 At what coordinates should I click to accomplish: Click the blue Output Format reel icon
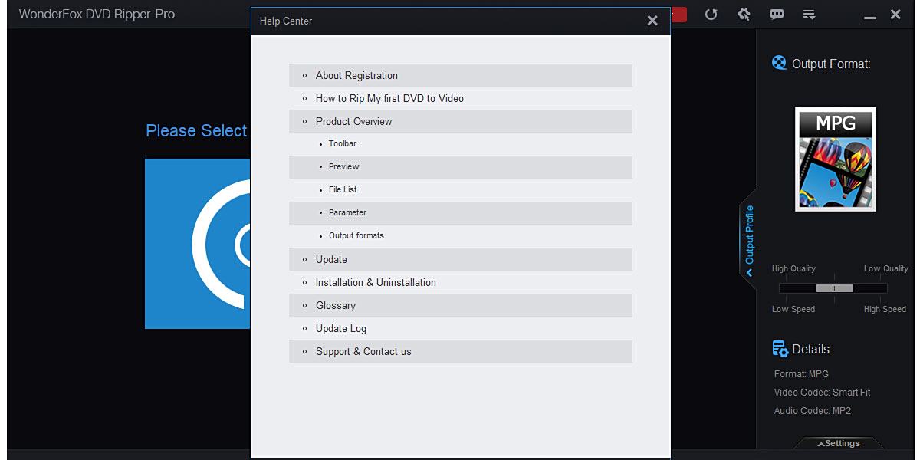[780, 63]
